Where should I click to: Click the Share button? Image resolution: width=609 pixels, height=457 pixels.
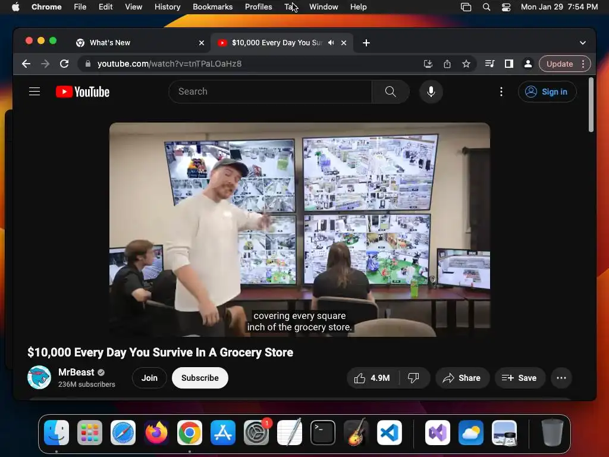(x=462, y=378)
